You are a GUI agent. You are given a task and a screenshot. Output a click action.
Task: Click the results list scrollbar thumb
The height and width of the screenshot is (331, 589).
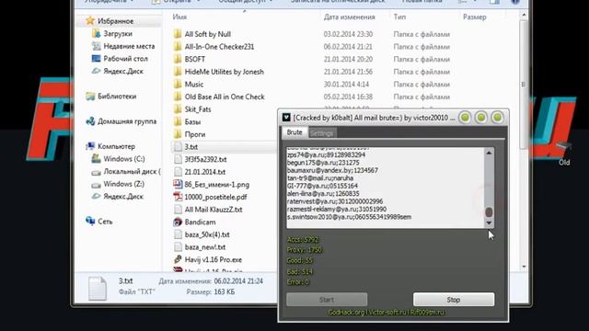pyautogui.click(x=489, y=212)
